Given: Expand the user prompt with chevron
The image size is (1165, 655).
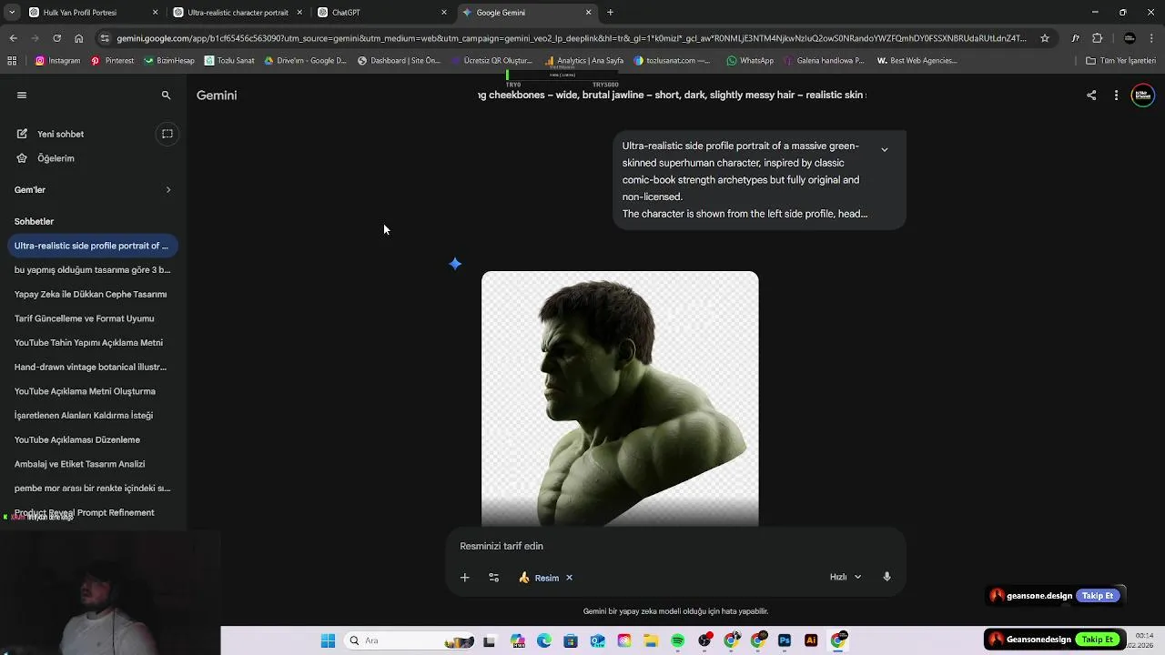Looking at the screenshot, I should click(x=884, y=149).
